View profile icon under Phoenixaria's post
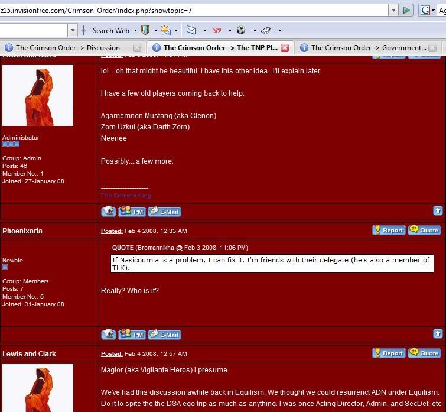Viewport: 446px width, 412px height. pos(108,334)
